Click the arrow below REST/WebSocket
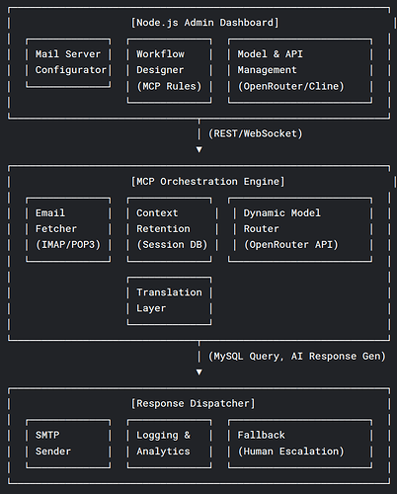The width and height of the screenshot is (397, 494). click(x=198, y=149)
